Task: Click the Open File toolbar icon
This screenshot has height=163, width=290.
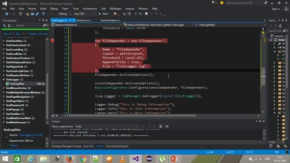Action: (28, 14)
